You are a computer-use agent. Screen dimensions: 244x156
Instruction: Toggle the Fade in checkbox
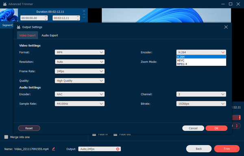click(94, 134)
